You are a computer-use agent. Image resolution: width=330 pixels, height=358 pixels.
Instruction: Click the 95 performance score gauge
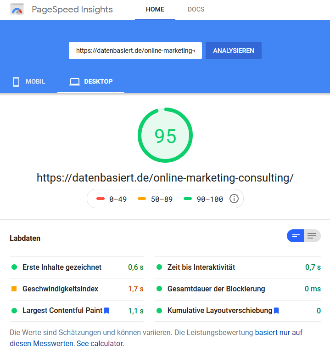click(165, 135)
